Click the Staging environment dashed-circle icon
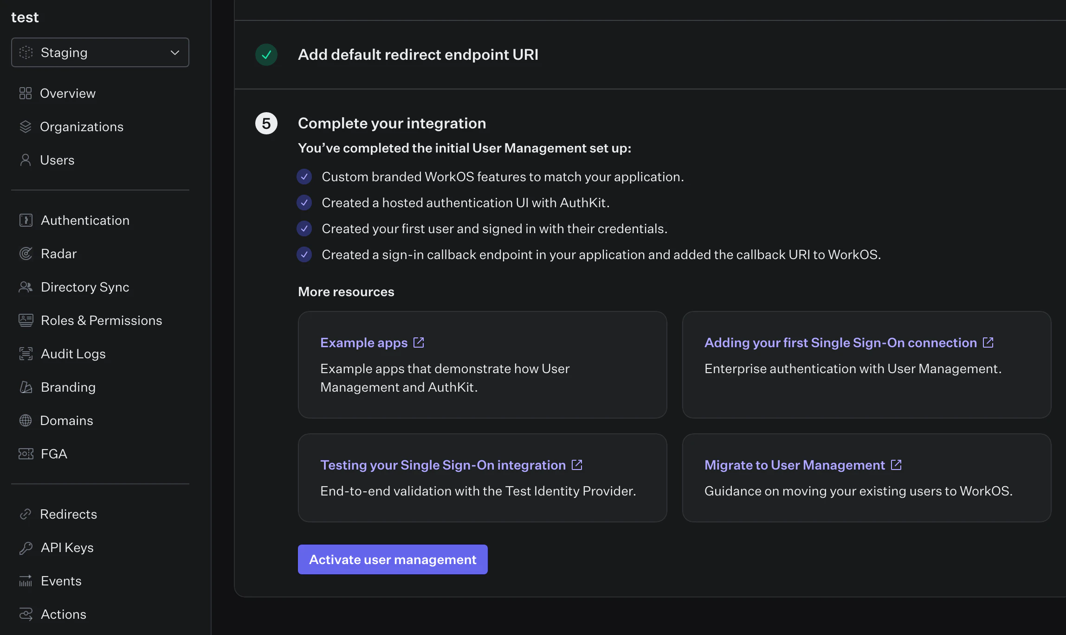 click(x=26, y=52)
